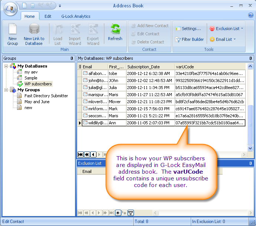Go to first record in contacts grid

pos(81,154)
